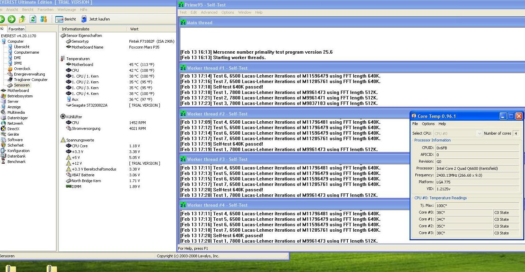The image size is (525, 272).
Task: Click the Tragbarer Computer laptop icon
Action: (10, 80)
